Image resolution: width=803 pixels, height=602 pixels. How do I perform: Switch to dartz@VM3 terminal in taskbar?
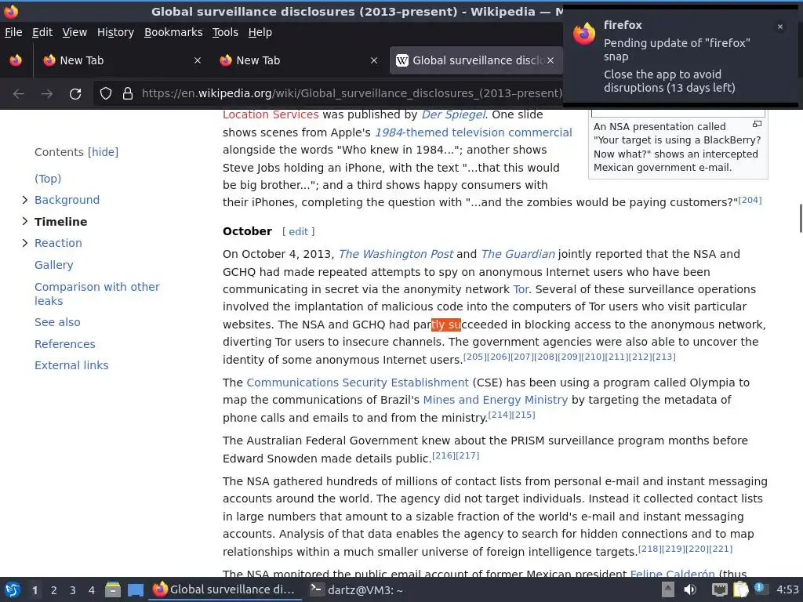pos(357,590)
